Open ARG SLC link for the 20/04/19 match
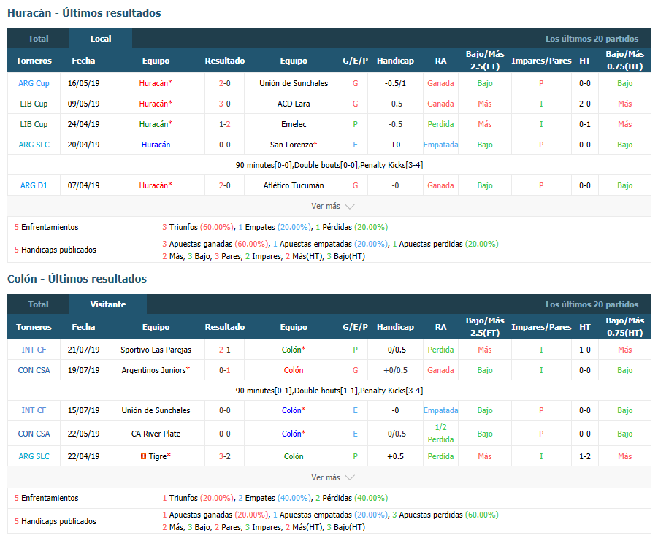This screenshot has width=658, height=538. click(x=34, y=145)
